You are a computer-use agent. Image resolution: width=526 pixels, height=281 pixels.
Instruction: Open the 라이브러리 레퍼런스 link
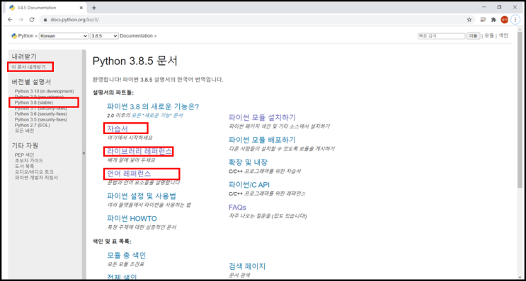[139, 151]
